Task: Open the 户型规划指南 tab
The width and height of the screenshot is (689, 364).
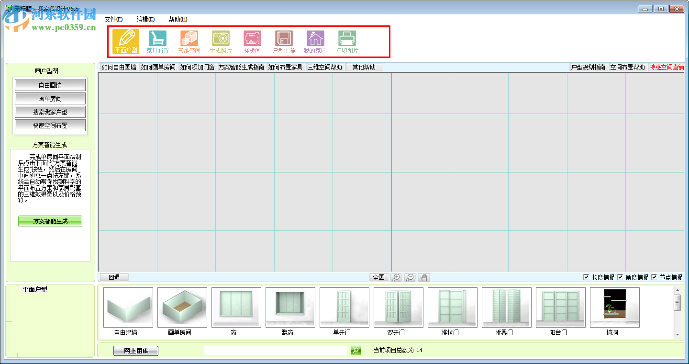Action: (x=588, y=67)
